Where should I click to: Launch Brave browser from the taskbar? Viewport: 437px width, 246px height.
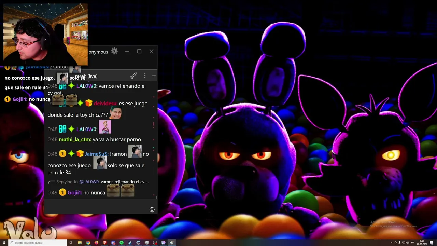[105, 243]
